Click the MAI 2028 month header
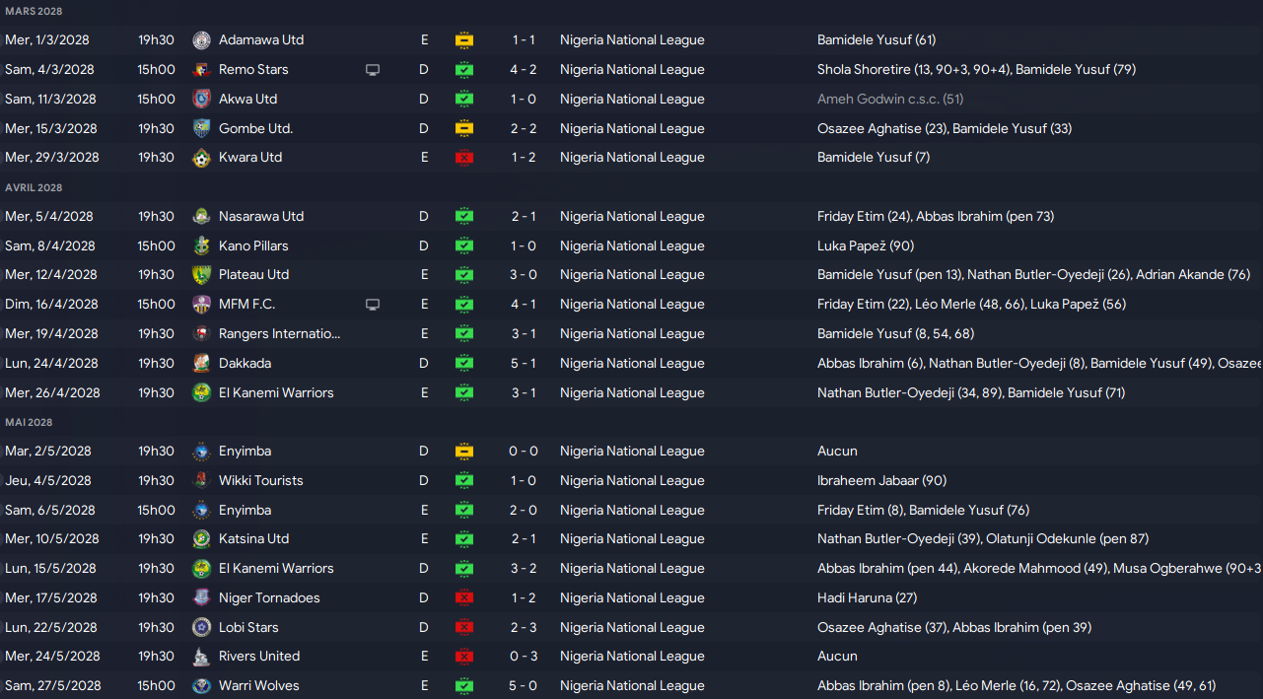This screenshot has height=699, width=1263. click(x=29, y=422)
